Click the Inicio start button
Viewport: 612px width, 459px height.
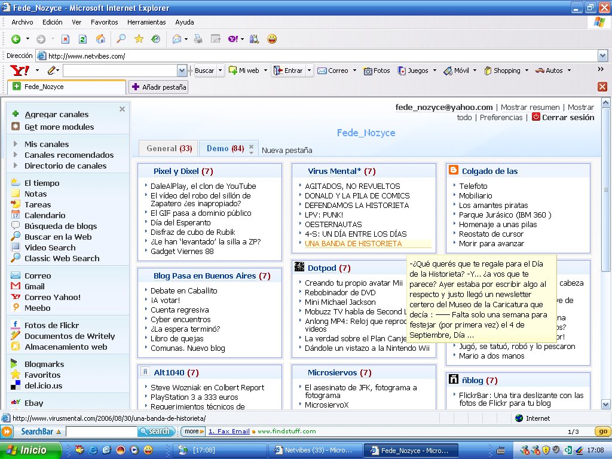coord(30,451)
